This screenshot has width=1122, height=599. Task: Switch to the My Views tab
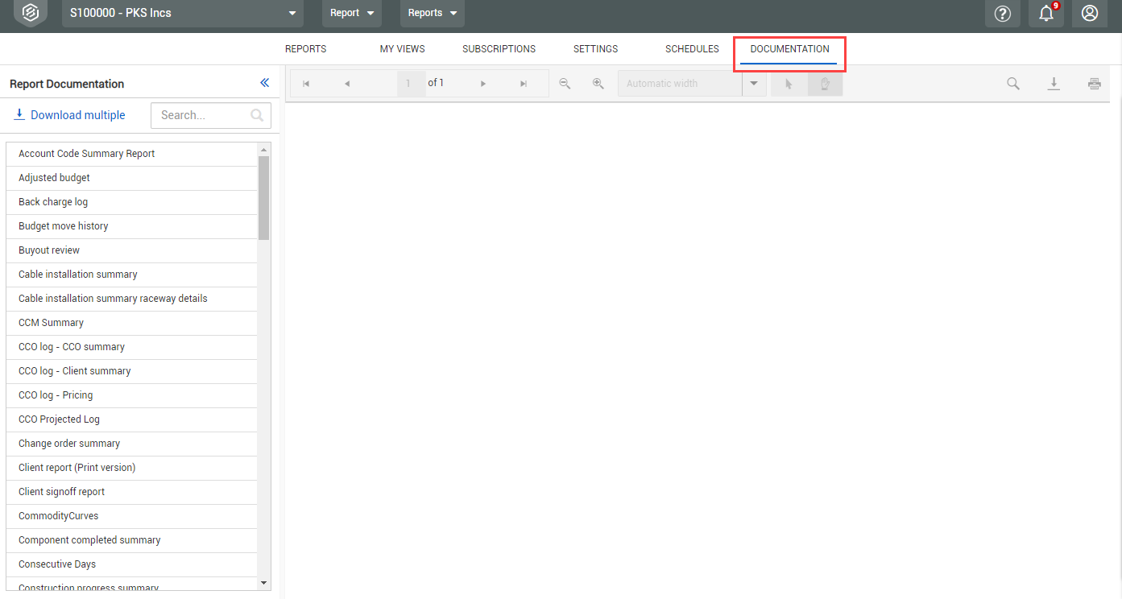[402, 49]
